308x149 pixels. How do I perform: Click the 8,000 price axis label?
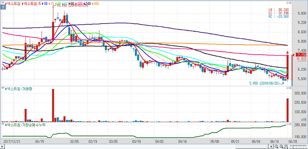coord(301,42)
